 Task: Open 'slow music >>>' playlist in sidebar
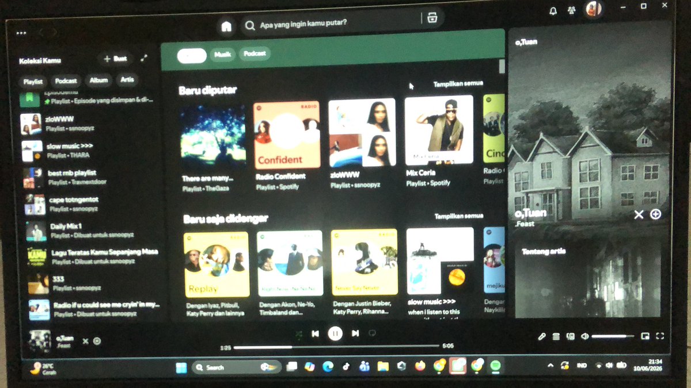(x=89, y=151)
